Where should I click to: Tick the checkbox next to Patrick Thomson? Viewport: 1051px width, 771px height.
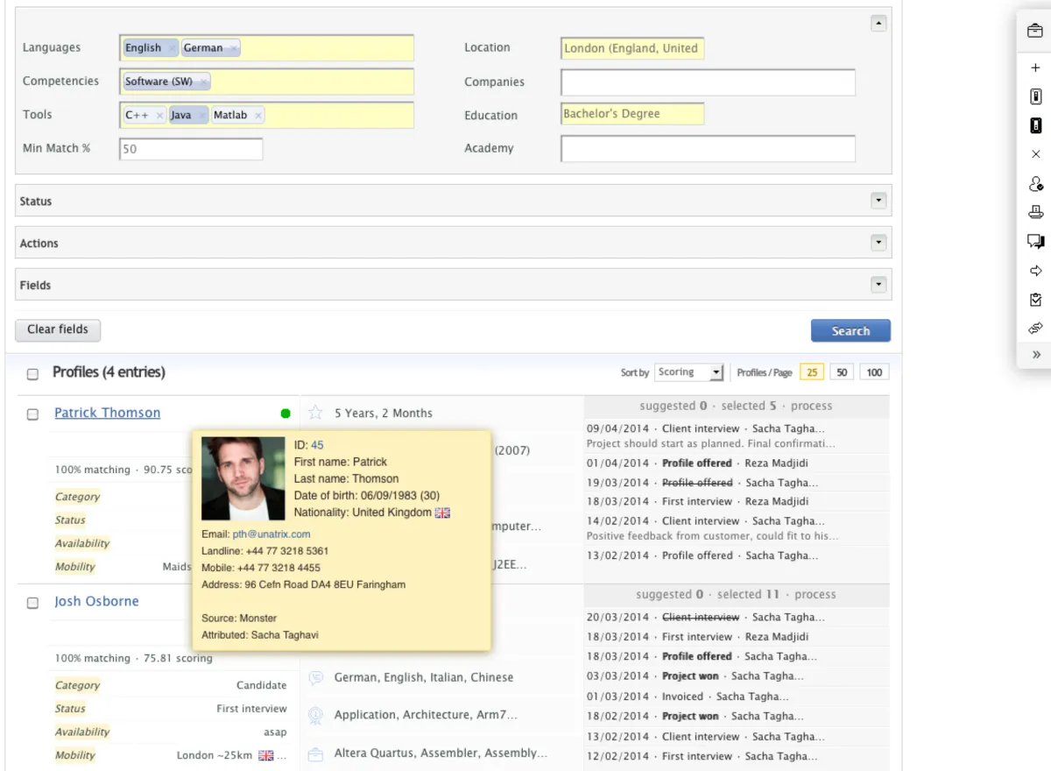click(32, 414)
